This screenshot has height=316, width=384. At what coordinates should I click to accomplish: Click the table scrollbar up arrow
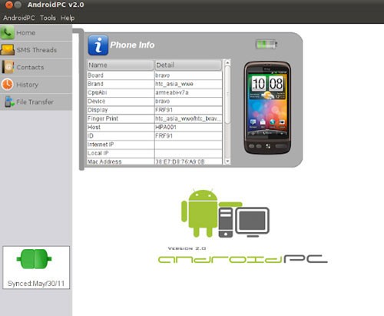(227, 62)
